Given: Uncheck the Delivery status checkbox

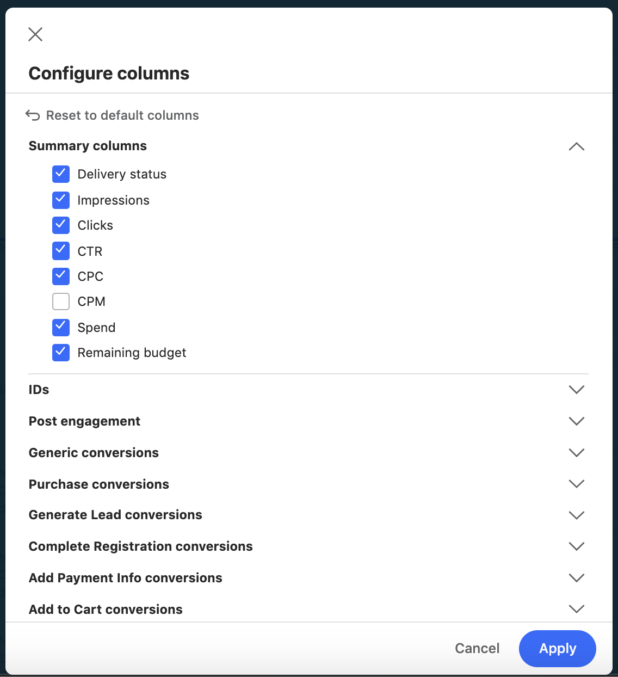Looking at the screenshot, I should pos(61,174).
